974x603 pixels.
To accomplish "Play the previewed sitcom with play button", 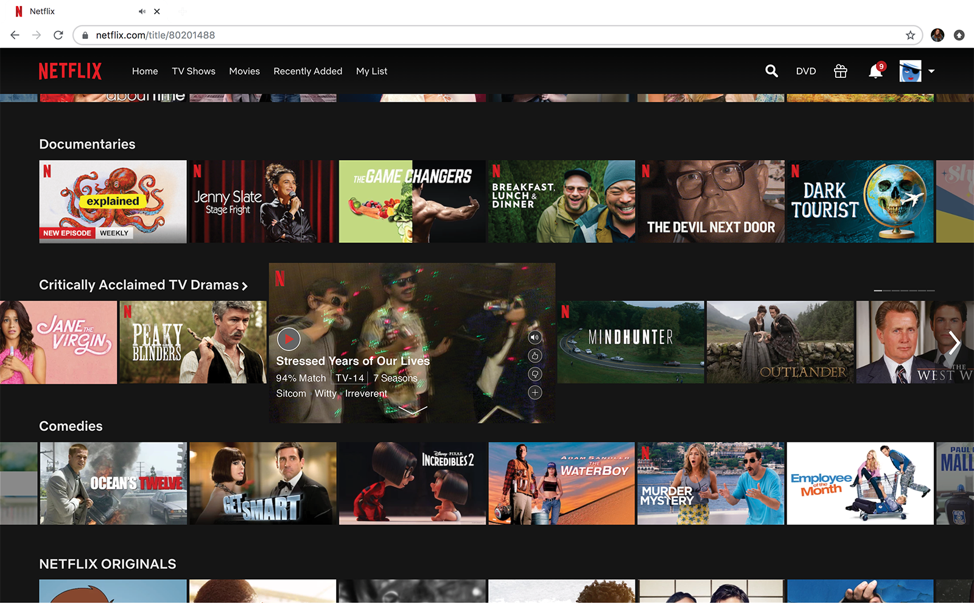I will (289, 339).
